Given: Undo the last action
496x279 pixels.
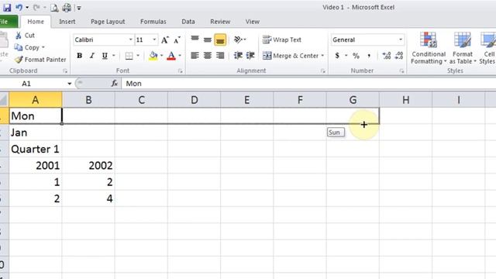Looking at the screenshot, I should (x=19, y=7).
